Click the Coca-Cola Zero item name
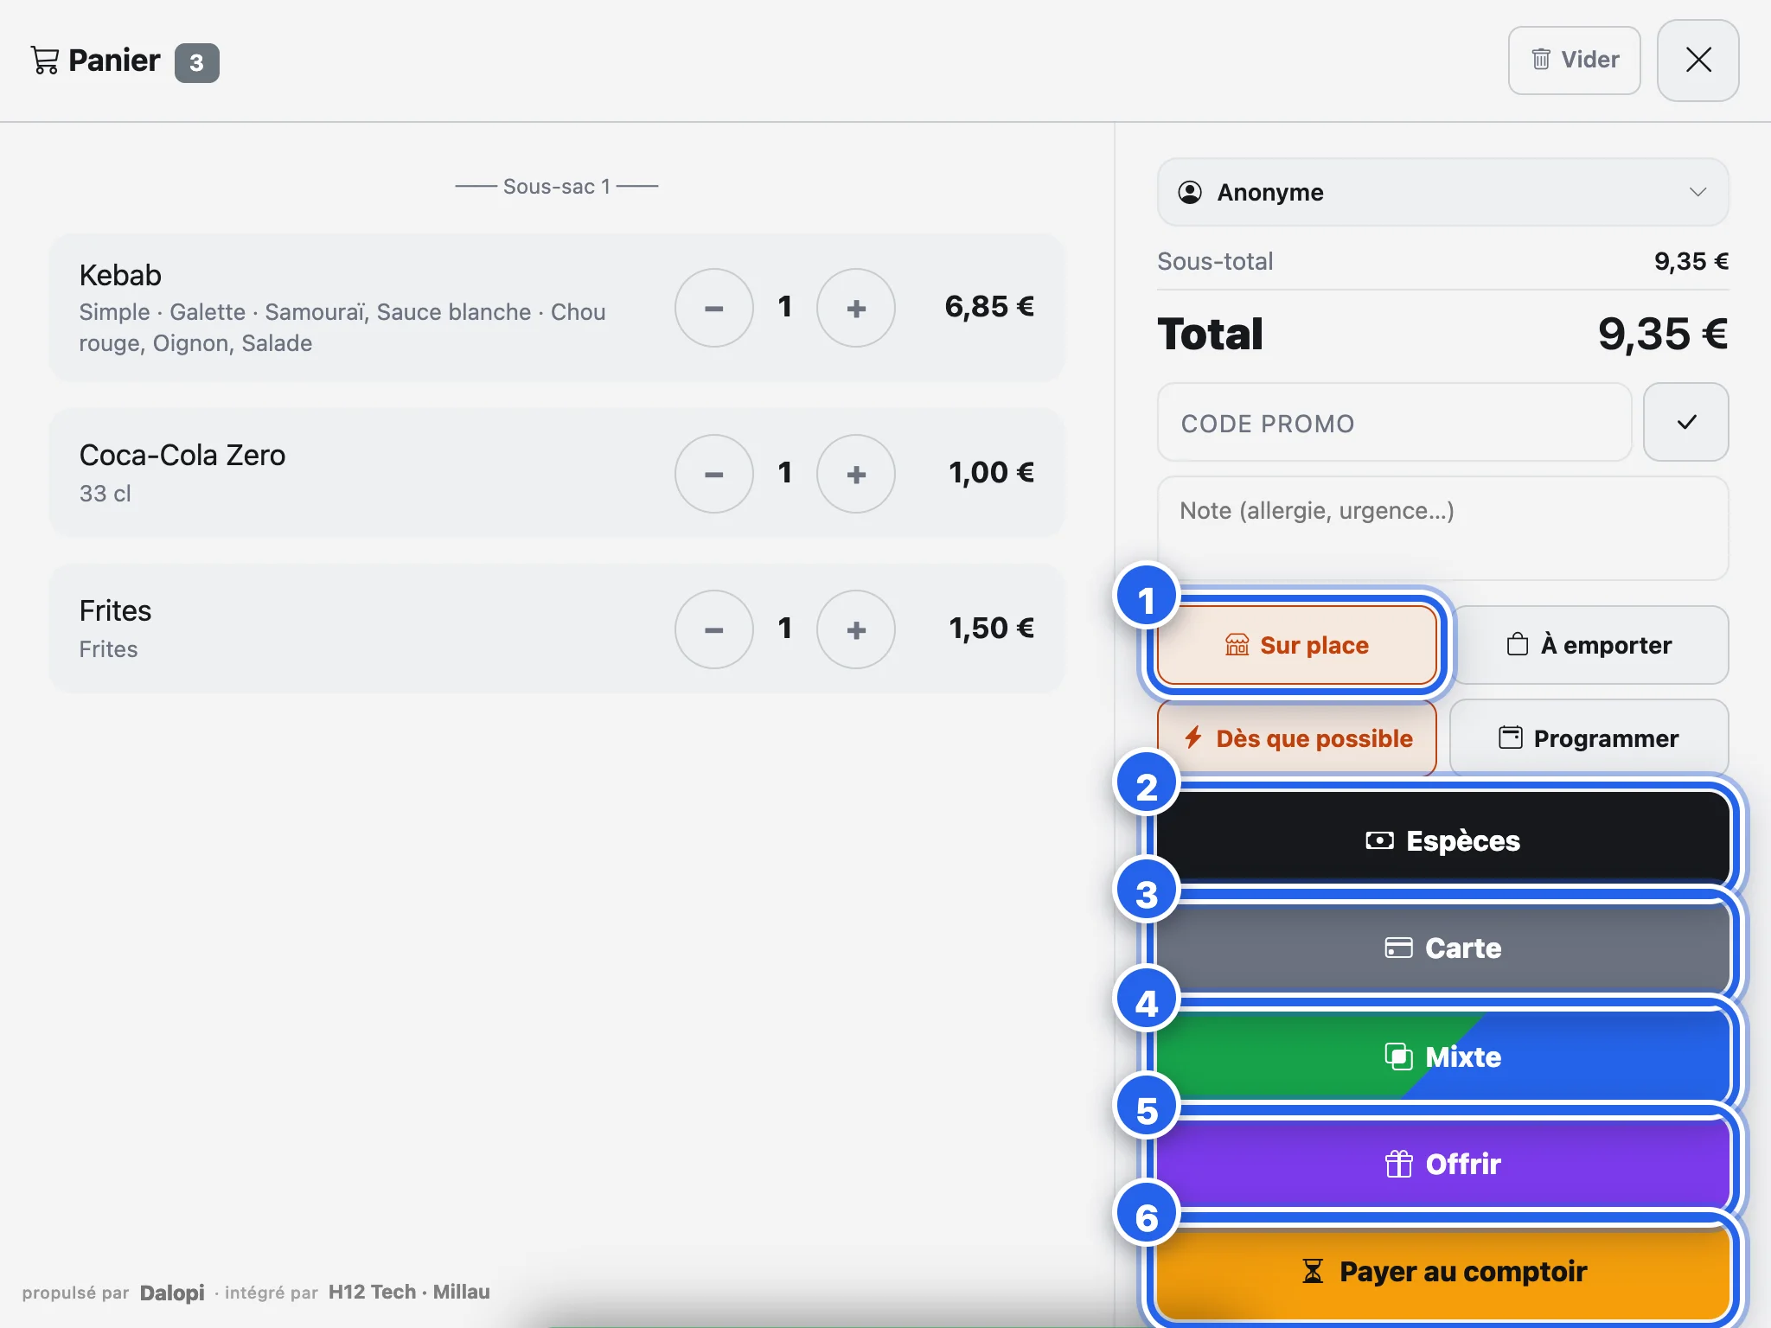This screenshot has height=1328, width=1771. pyautogui.click(x=182, y=455)
